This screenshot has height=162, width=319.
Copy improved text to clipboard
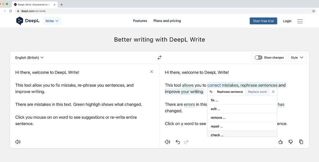coord(301,142)
